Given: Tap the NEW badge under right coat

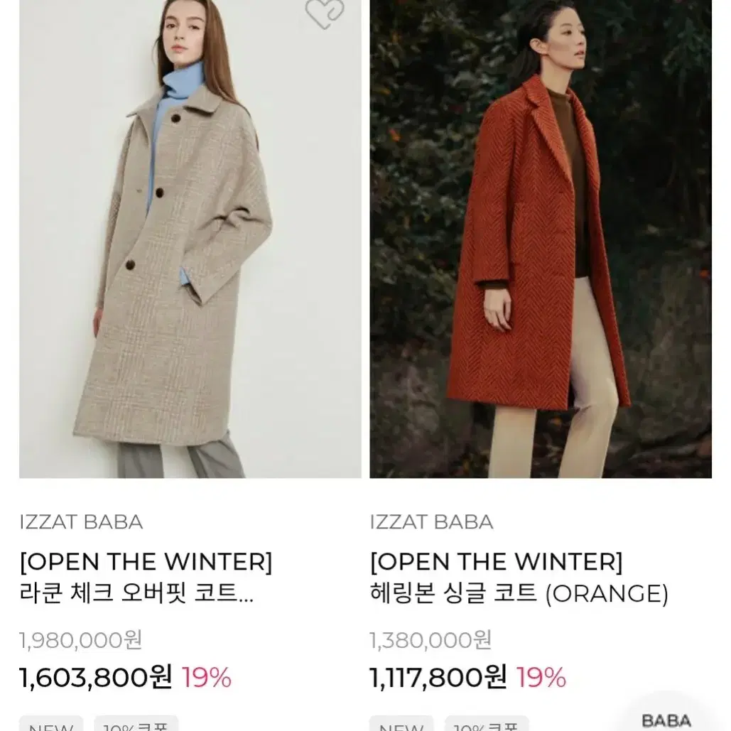Looking at the screenshot, I should [401, 723].
